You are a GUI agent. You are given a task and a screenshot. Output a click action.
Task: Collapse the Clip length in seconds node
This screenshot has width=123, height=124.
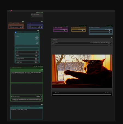coord(9,23)
